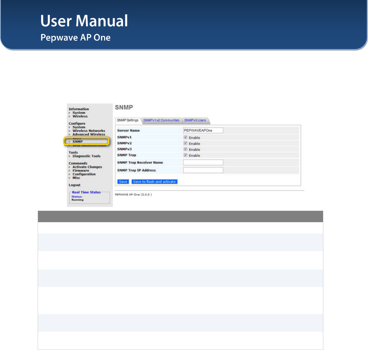Open the SNMP Settings tab

coord(128,121)
